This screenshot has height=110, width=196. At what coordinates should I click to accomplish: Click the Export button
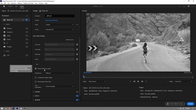[190, 104]
